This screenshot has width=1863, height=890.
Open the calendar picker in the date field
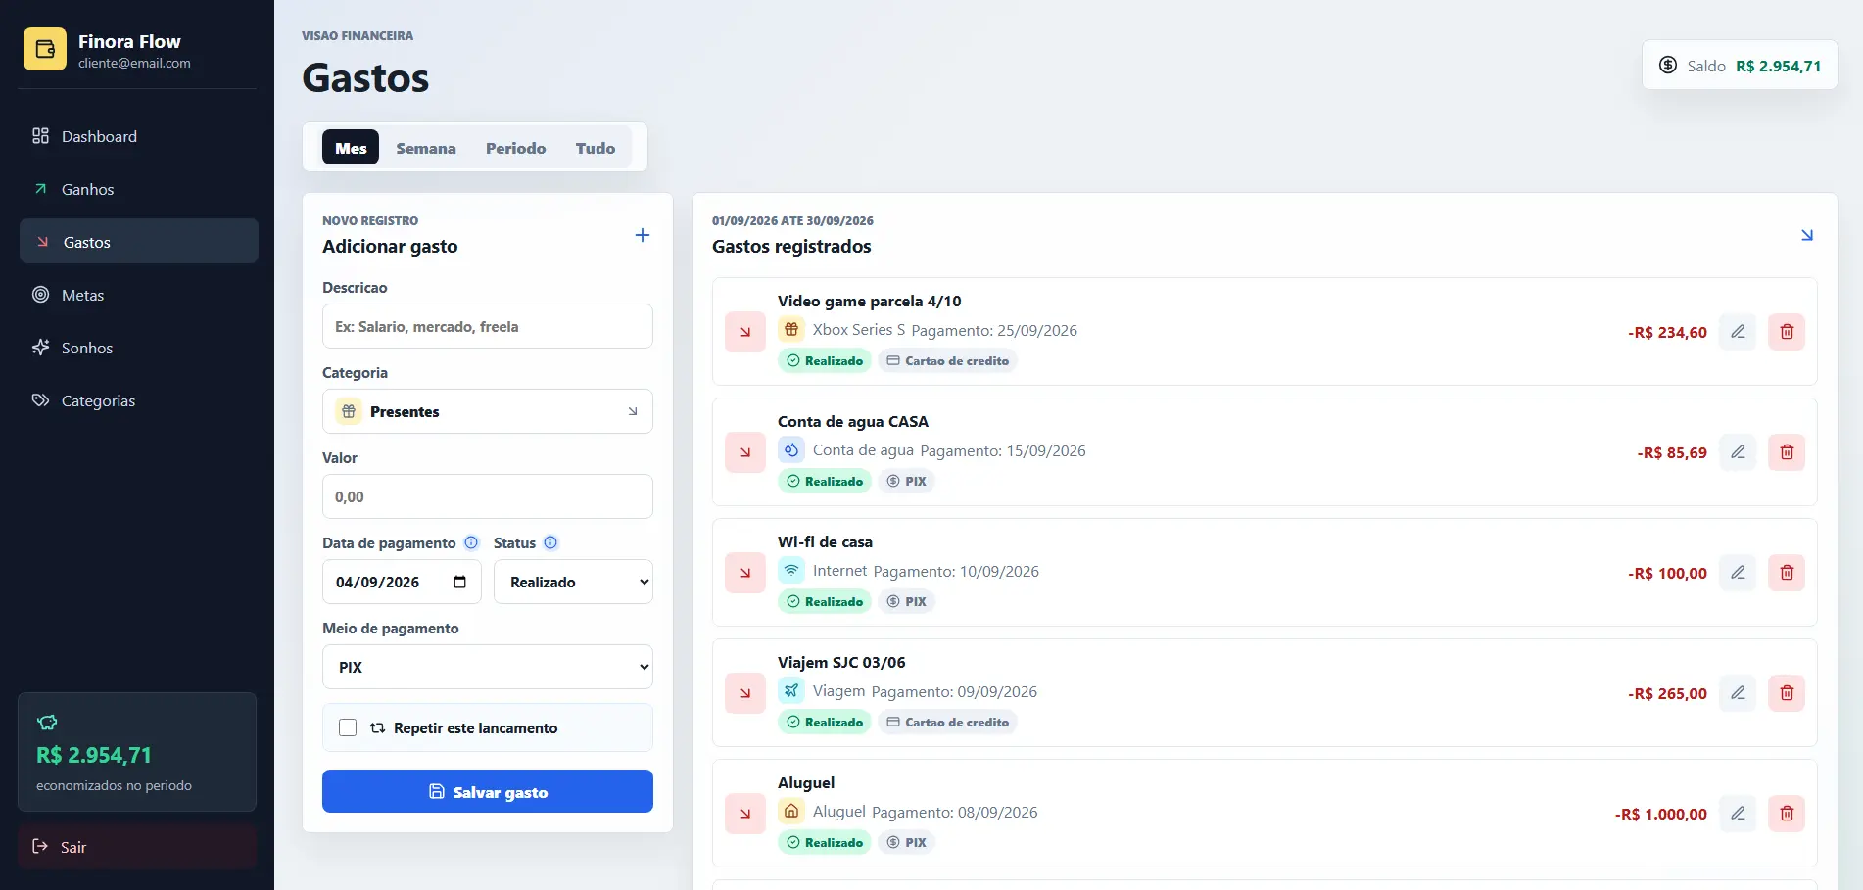click(460, 582)
